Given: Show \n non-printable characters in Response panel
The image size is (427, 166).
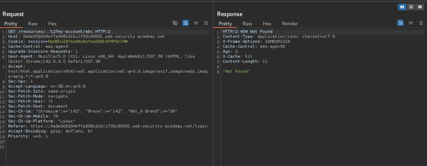Looking at the screenshot, I should (x=411, y=23).
